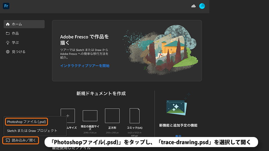Click the folder icon beside 作品
Image resolution: width=269 pixels, height=151 pixels.
click(x=8, y=33)
